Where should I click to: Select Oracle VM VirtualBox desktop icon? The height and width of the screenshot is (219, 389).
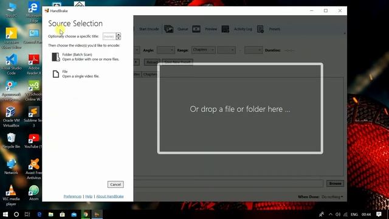tap(11, 117)
